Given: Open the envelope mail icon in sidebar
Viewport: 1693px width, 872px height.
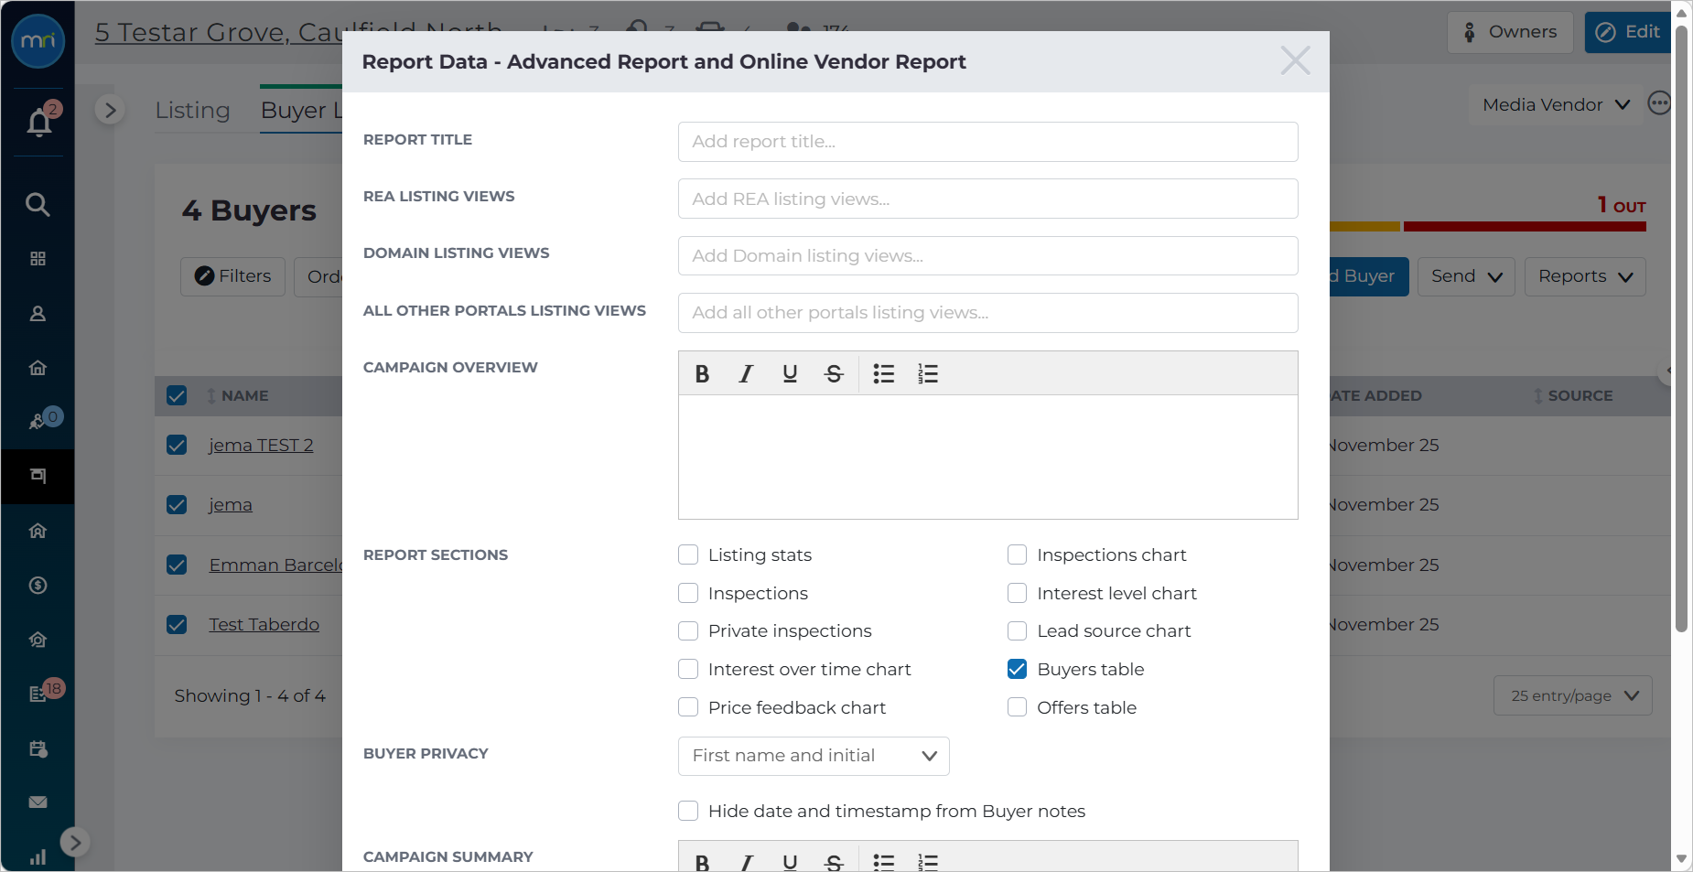Looking at the screenshot, I should pos(38,802).
